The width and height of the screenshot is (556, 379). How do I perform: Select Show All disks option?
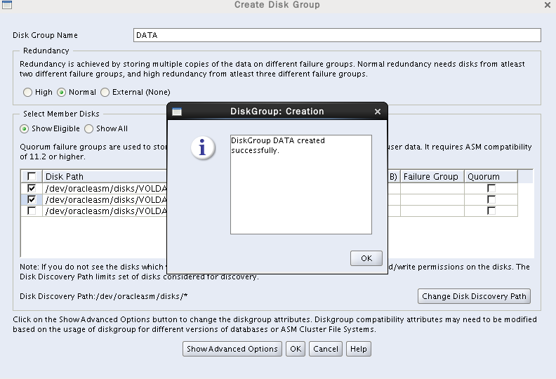(x=89, y=129)
